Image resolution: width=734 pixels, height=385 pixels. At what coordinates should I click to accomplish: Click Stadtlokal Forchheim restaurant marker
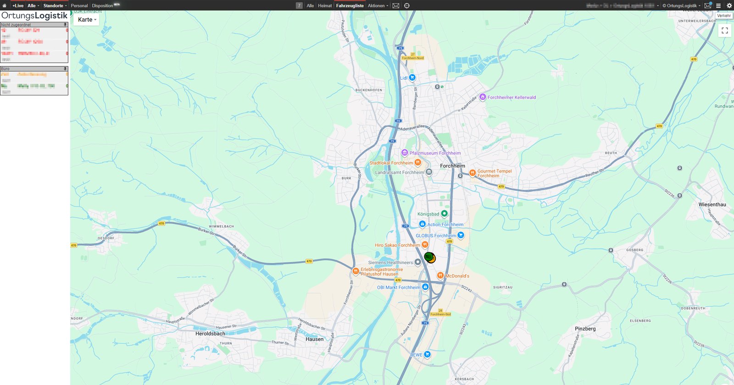tap(417, 162)
